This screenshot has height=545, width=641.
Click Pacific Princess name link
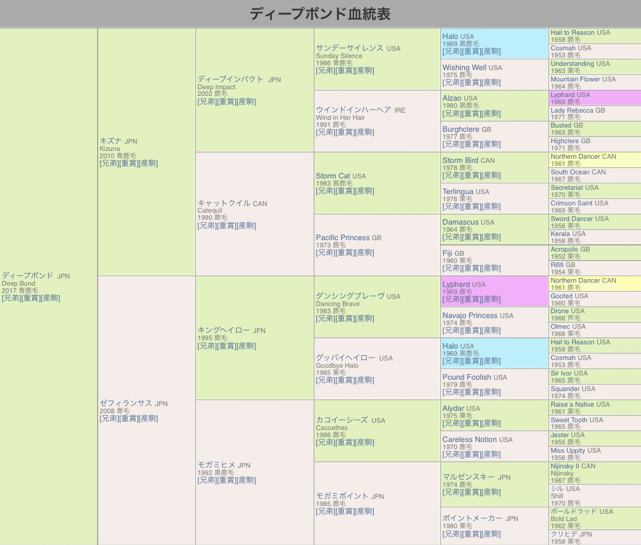click(343, 238)
